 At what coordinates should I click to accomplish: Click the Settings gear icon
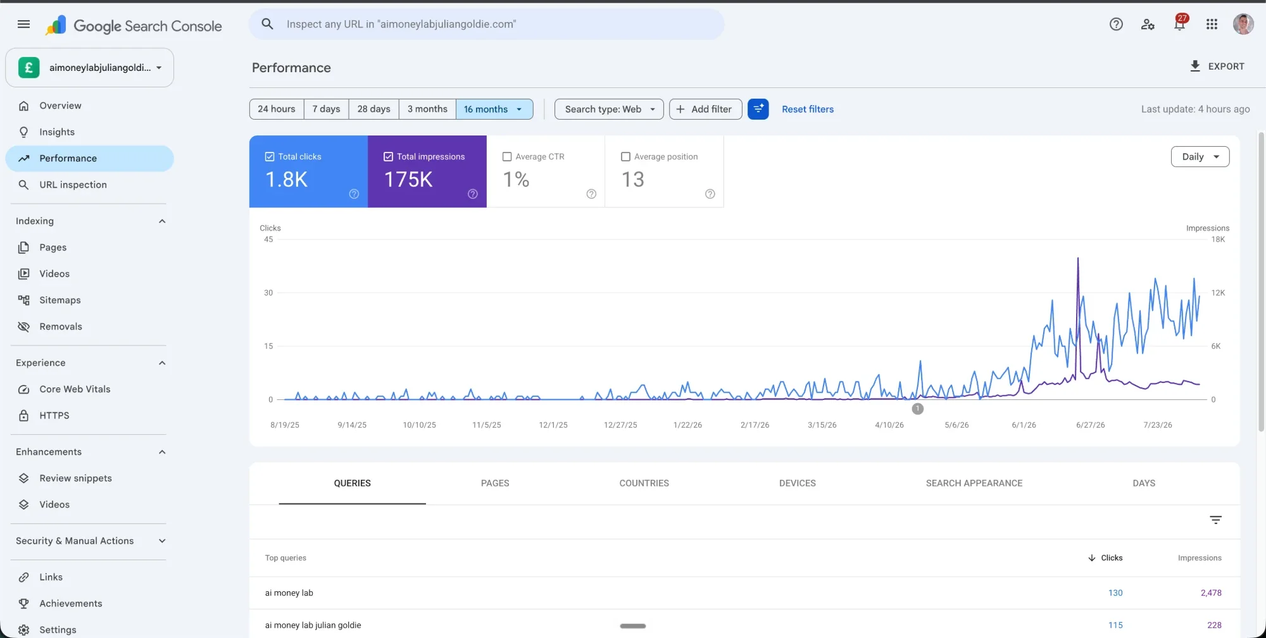(x=23, y=630)
